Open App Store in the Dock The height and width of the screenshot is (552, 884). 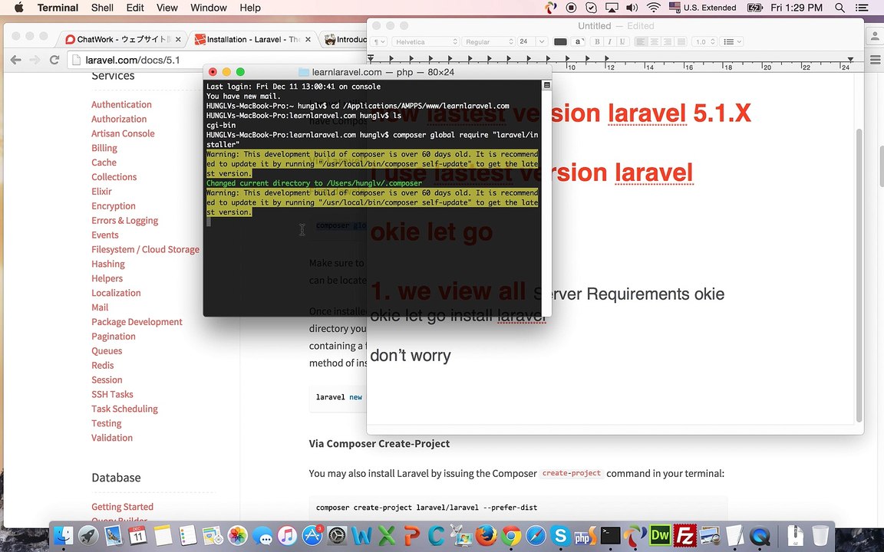pos(312,535)
